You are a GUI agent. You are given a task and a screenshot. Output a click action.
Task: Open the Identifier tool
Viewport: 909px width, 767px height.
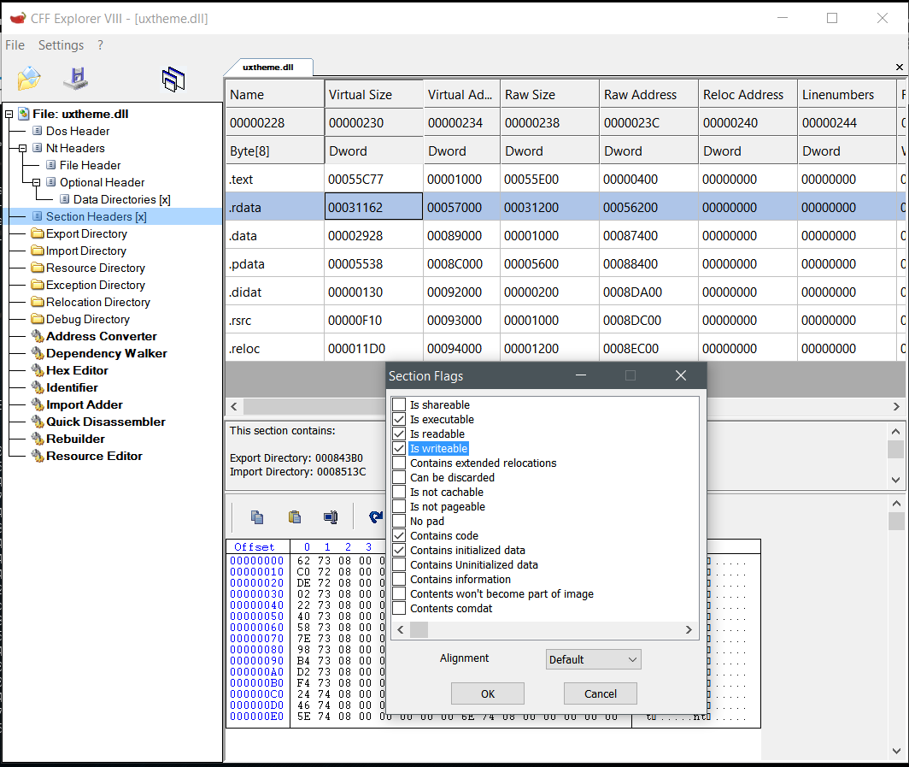coord(72,387)
